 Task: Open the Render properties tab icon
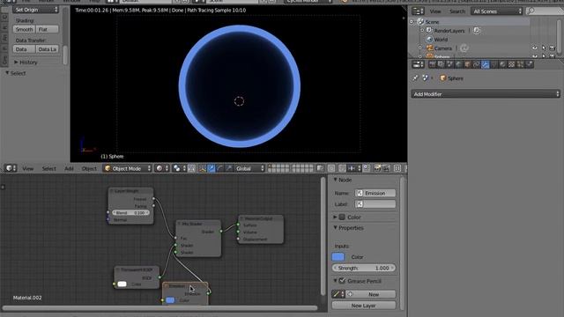click(433, 64)
